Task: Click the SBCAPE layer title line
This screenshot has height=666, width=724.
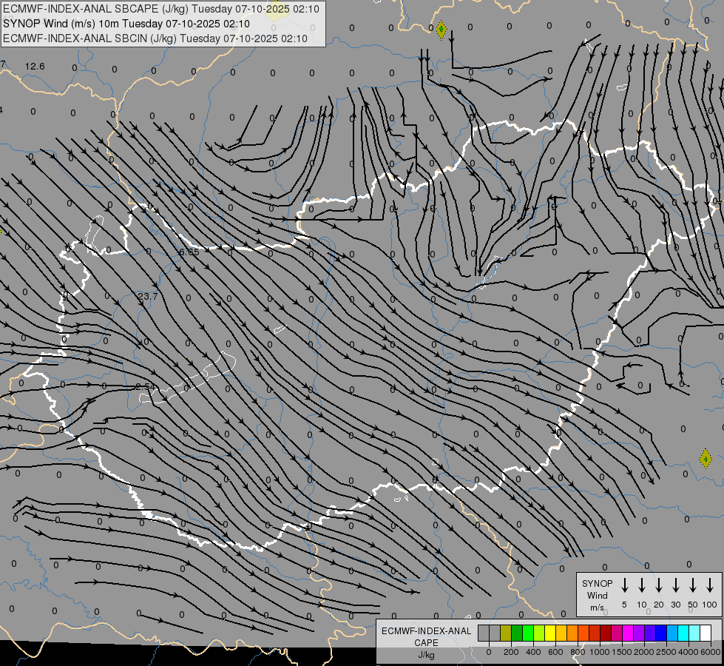Action: [x=161, y=9]
